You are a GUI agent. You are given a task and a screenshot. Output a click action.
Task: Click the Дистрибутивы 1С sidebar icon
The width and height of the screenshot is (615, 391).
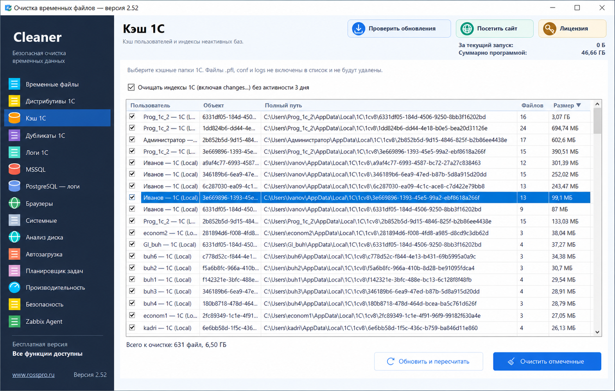click(14, 101)
